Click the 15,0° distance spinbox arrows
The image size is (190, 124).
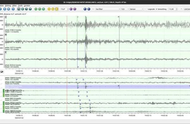pos(68,9)
